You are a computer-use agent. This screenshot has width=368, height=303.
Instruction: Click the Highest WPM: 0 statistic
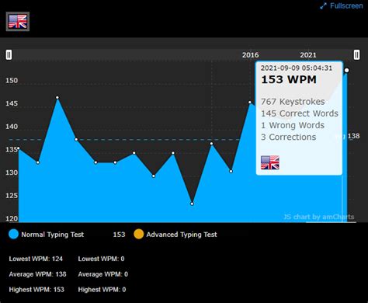(102, 290)
